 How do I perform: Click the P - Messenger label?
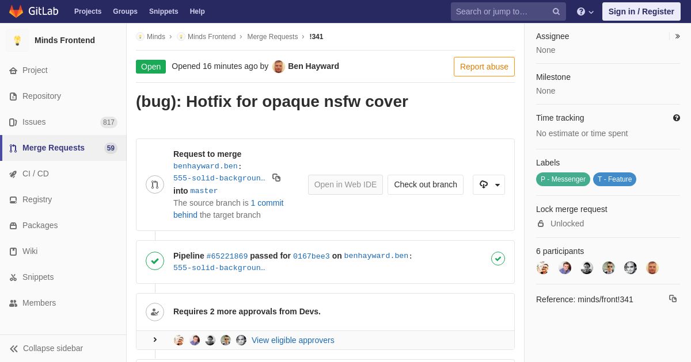563,179
